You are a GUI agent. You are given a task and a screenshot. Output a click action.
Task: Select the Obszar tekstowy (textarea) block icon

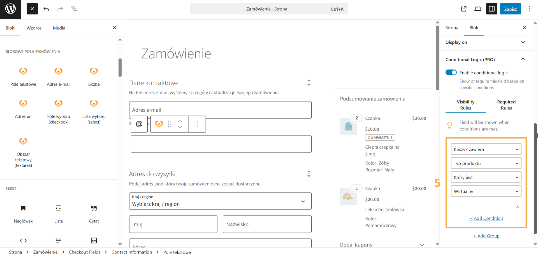click(x=23, y=141)
